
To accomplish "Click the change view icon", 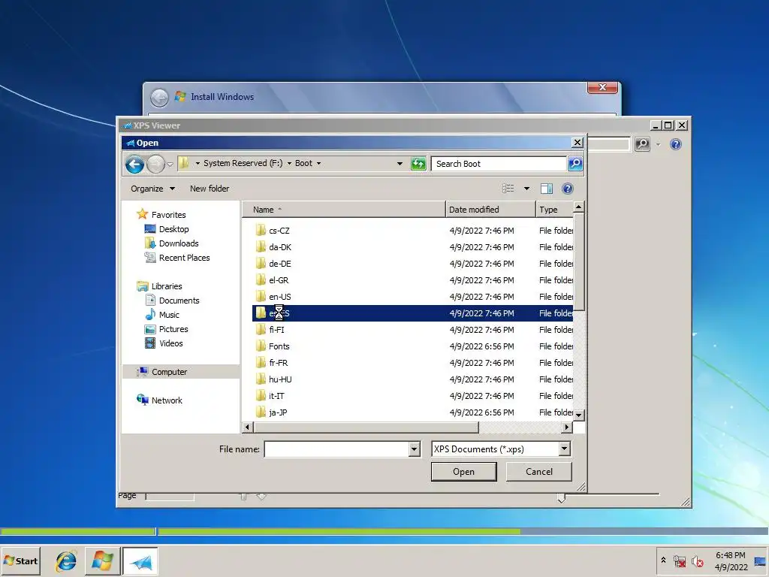I will [x=508, y=189].
